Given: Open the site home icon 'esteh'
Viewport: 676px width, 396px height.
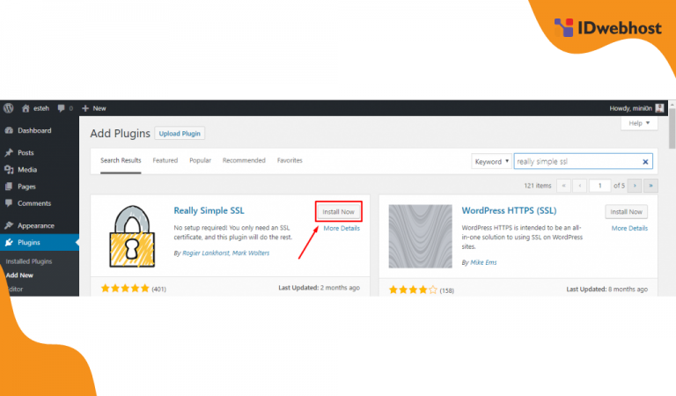Looking at the screenshot, I should tap(26, 108).
